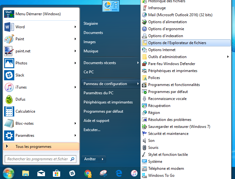Expand Documents récents submenu arrow
Image resolution: width=235 pixels, height=179 pixels.
(138, 63)
